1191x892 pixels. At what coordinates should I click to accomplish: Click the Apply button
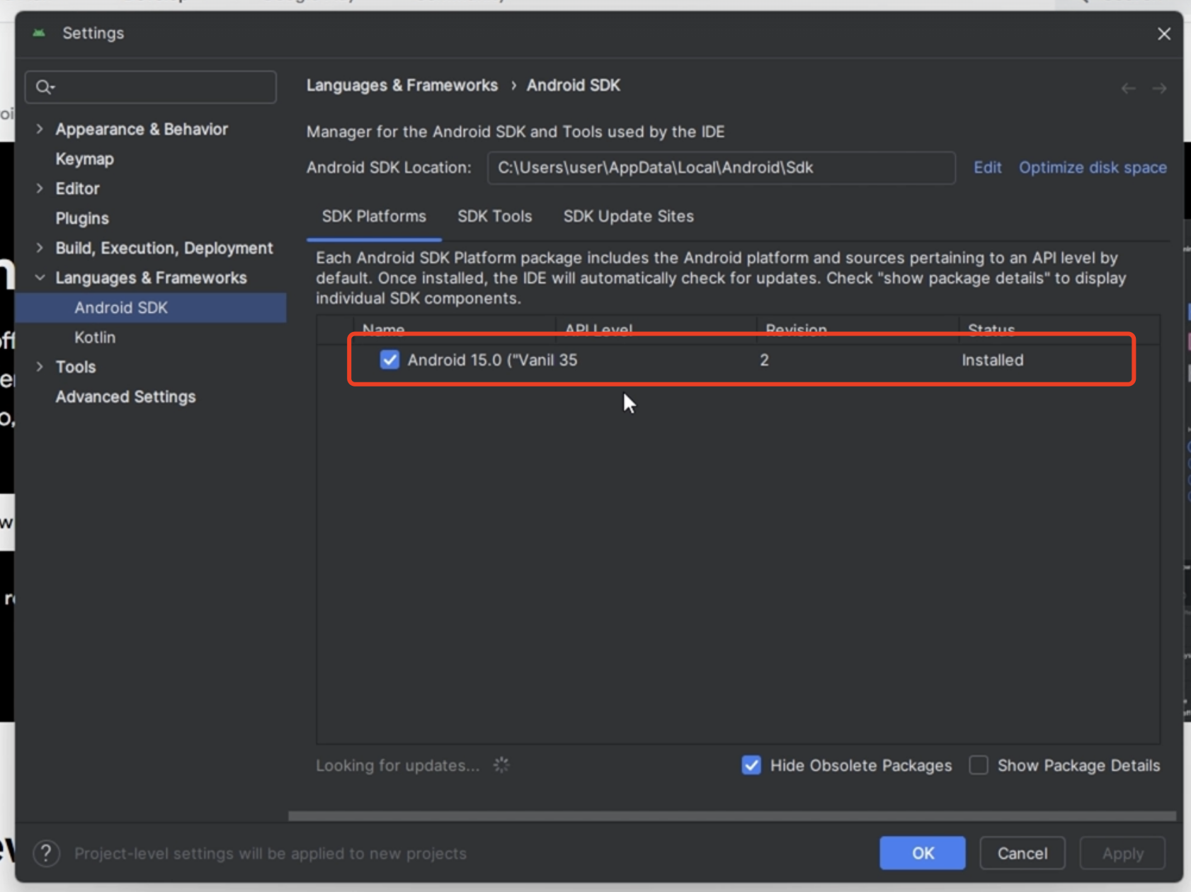1122,853
